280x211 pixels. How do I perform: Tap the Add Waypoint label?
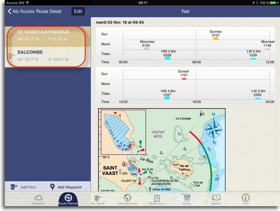pos(70,187)
